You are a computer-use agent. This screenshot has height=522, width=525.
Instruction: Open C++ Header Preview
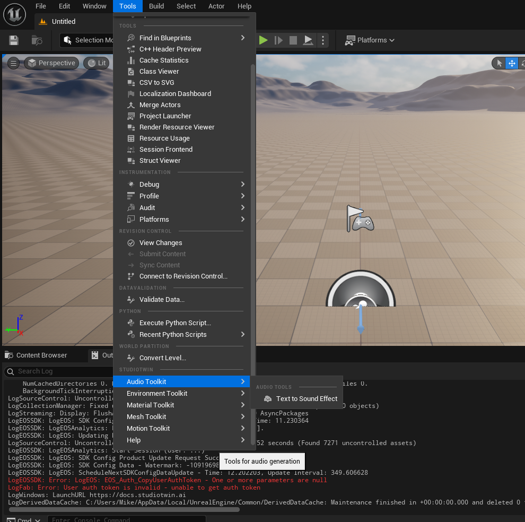coord(182,49)
